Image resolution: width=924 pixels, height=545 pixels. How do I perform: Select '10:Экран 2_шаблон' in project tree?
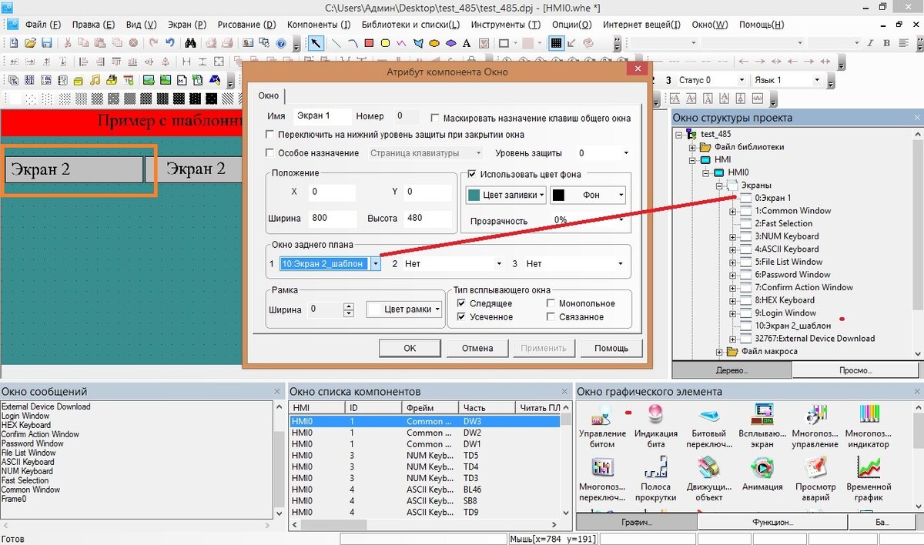[792, 326]
